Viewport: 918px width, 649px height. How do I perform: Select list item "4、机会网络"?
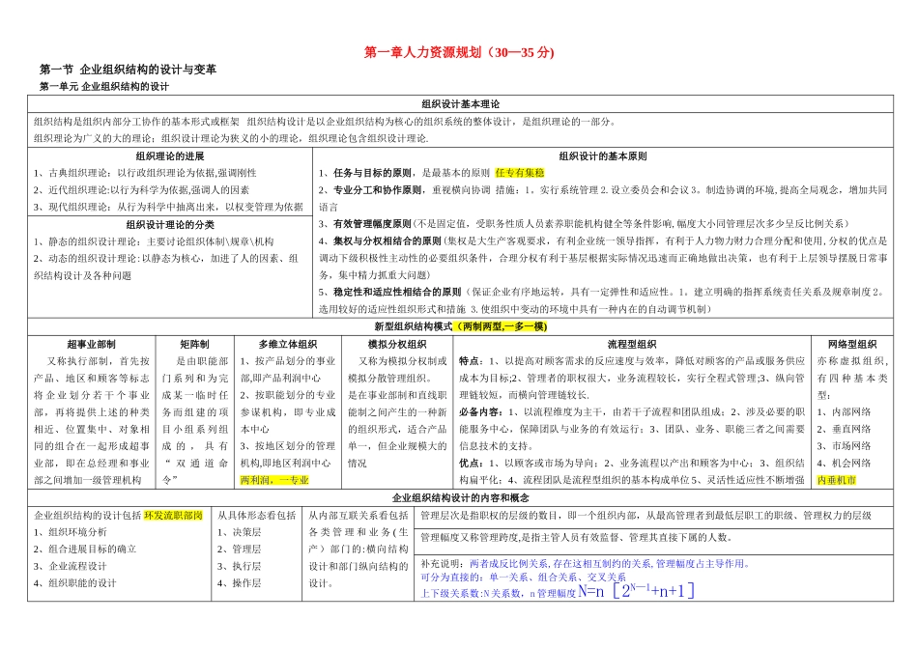point(844,463)
